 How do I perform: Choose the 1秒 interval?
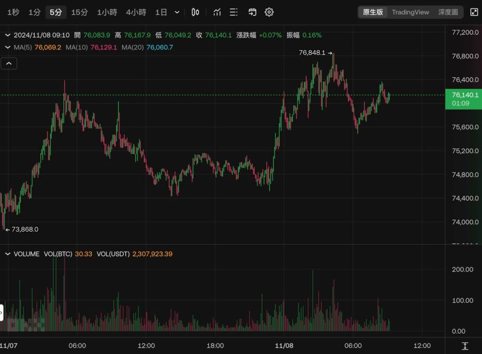point(13,12)
